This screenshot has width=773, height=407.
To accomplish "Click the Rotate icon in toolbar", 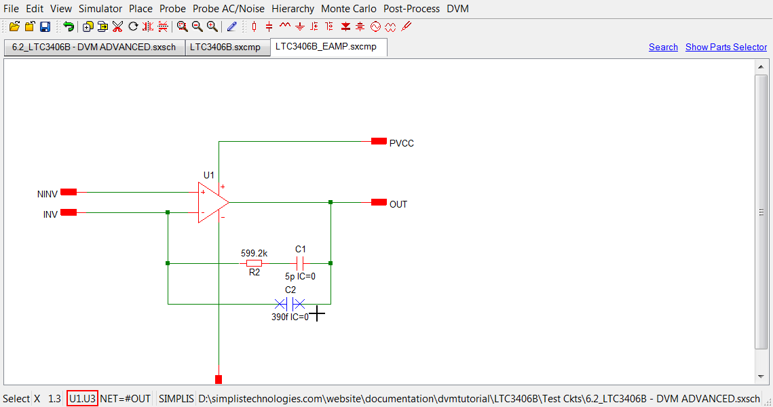I will coord(133,26).
